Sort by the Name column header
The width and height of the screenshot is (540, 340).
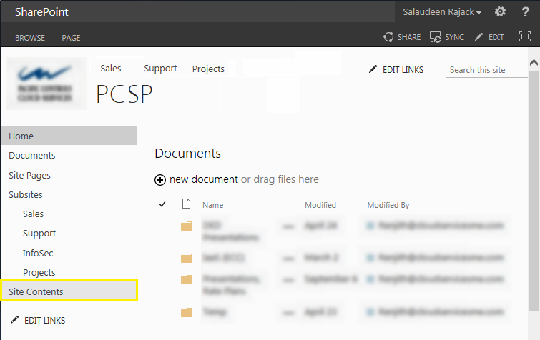point(212,205)
